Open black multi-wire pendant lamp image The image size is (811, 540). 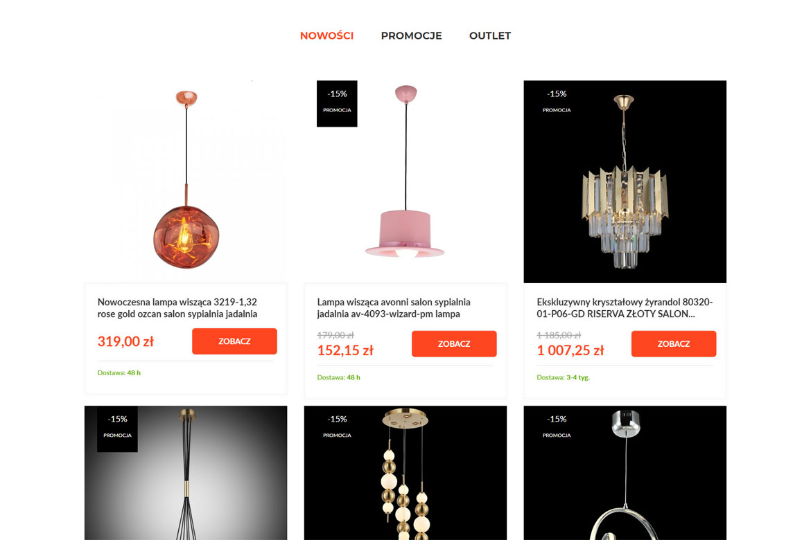pyautogui.click(x=186, y=473)
